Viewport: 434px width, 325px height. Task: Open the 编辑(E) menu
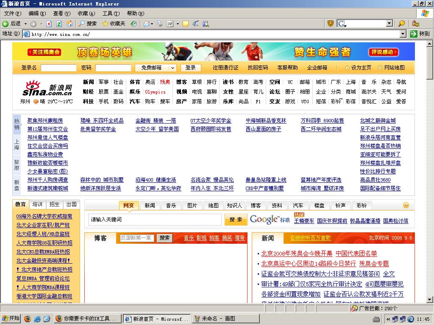pos(37,13)
